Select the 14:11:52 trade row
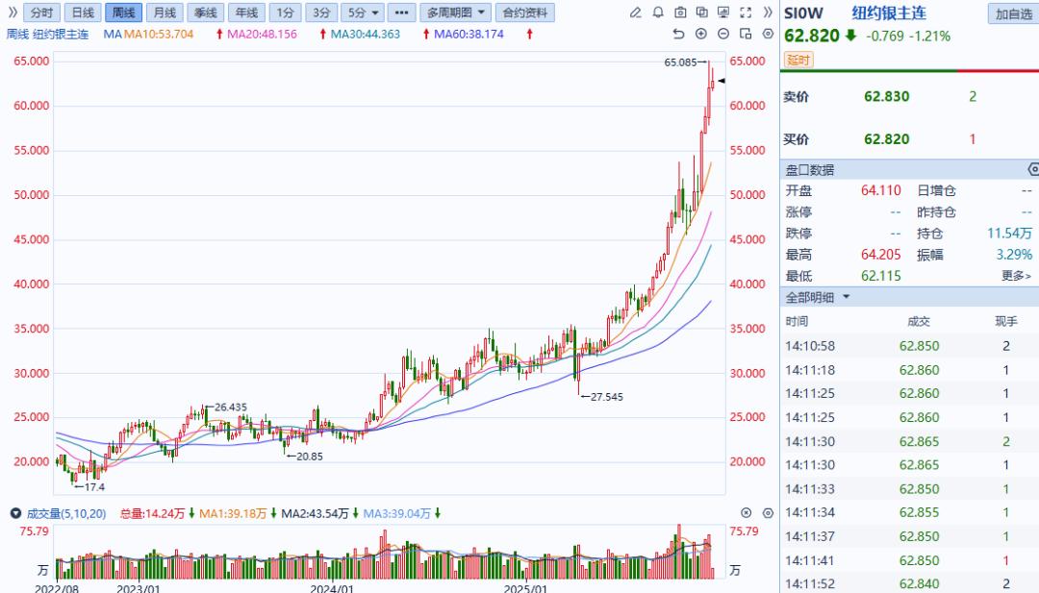Image resolution: width=1039 pixels, height=593 pixels. click(909, 583)
